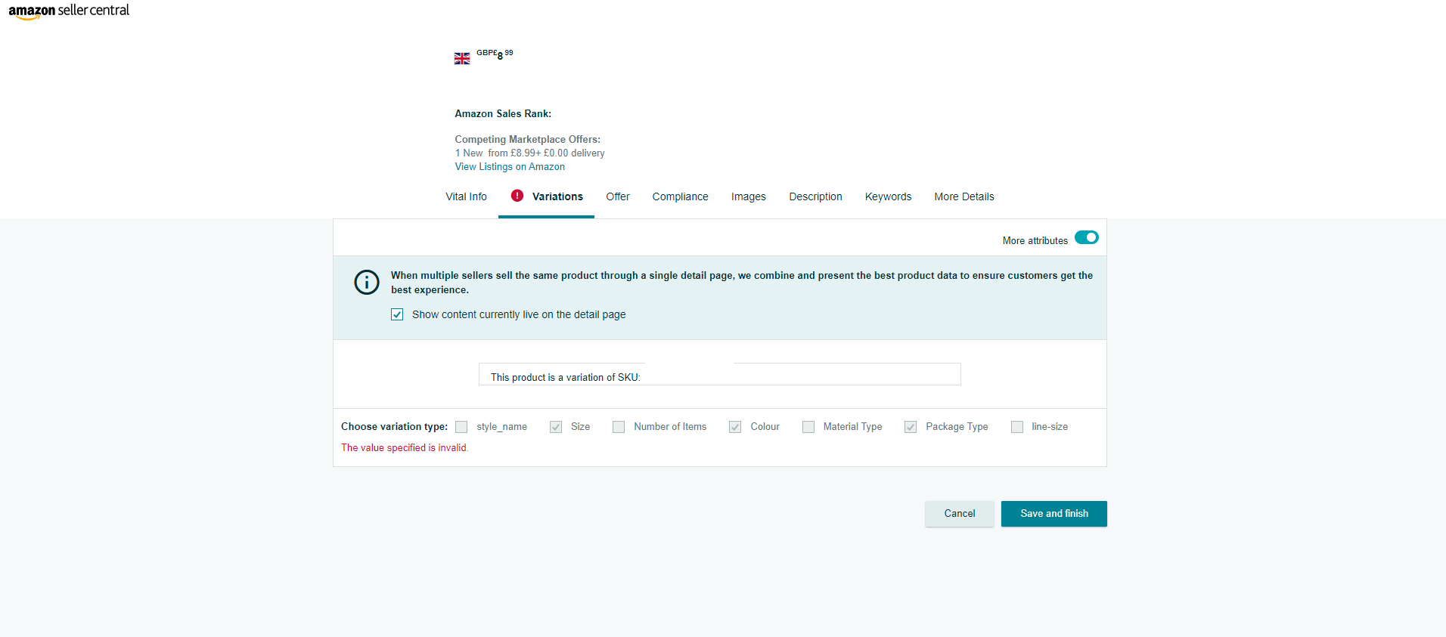This screenshot has width=1446, height=637.
Task: Switch to the Offer tab
Action: [x=617, y=196]
